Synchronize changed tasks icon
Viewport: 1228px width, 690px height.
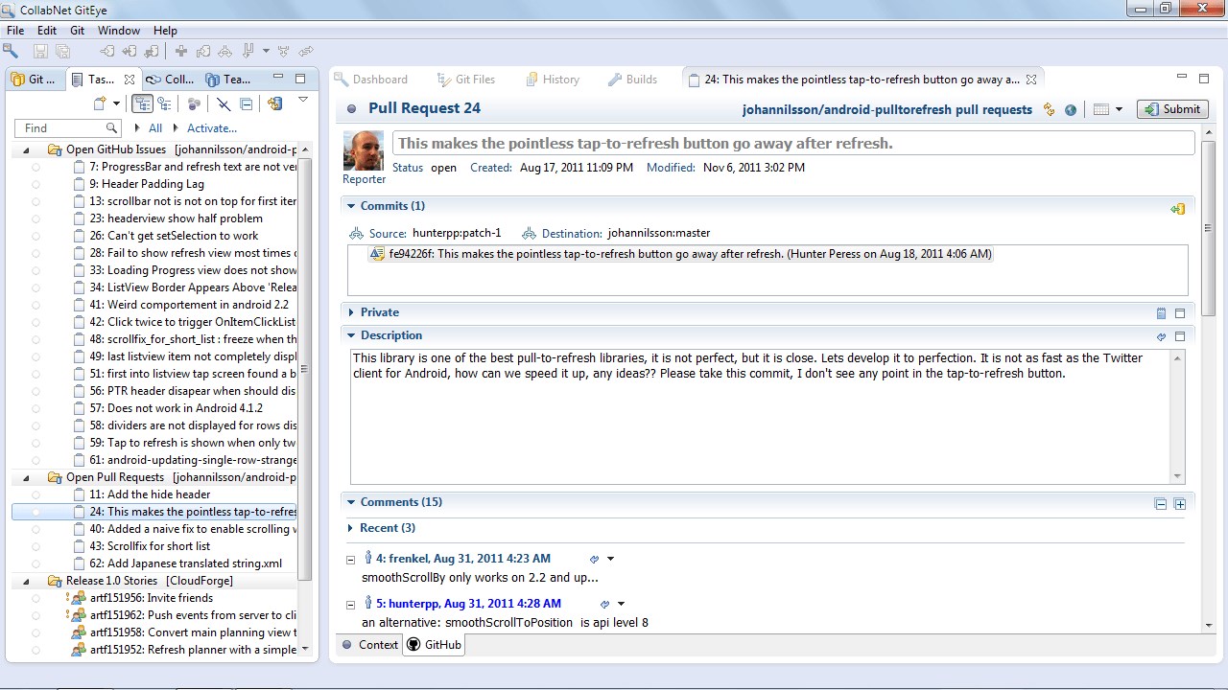point(275,103)
